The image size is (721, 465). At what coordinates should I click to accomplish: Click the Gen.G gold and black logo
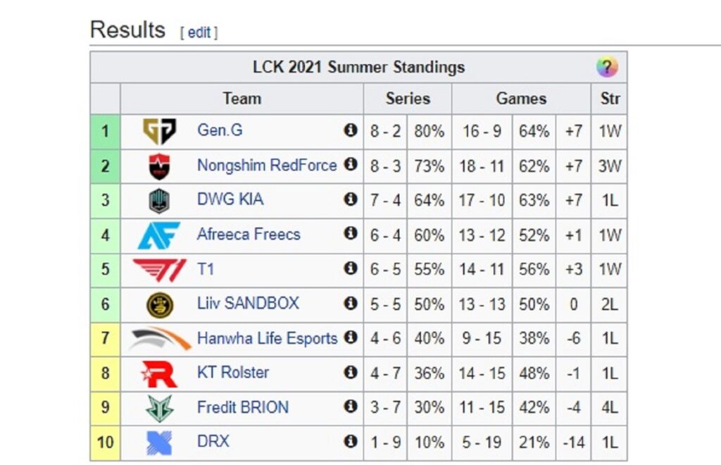point(160,131)
